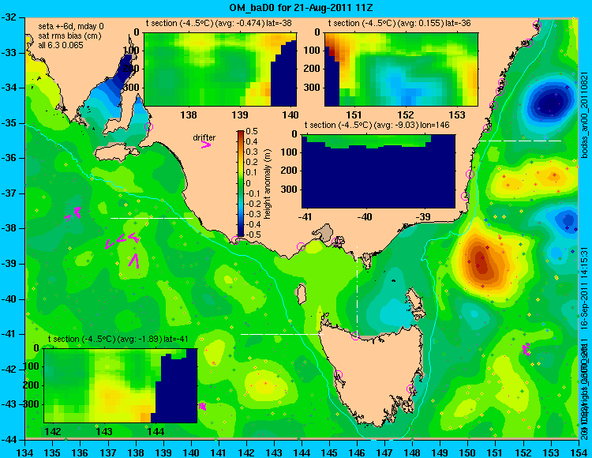Click the magenta drifter marker near 152E, 41.4S
Screen dimensions: 592x458
click(x=526, y=349)
